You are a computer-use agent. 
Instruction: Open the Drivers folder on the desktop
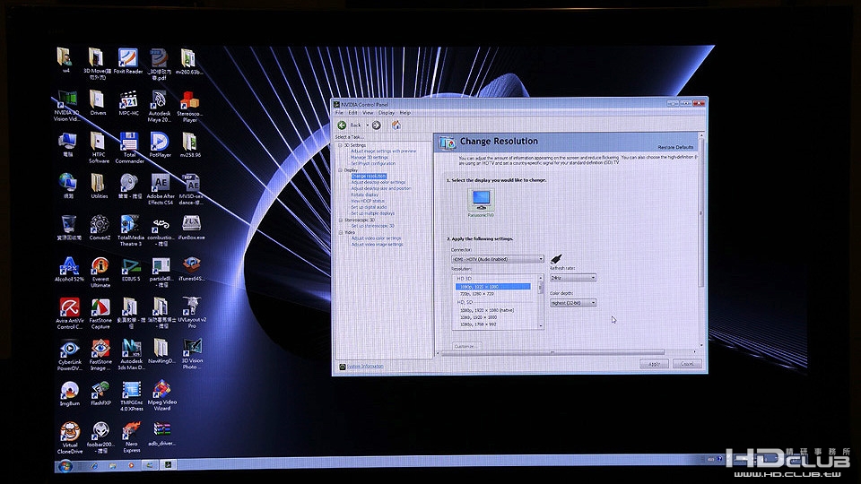point(97,103)
